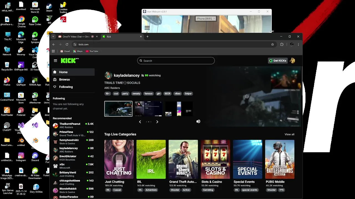Go back in Chrome browser
Image resolution: width=355 pixels, height=199 pixels.
pos(54,44)
